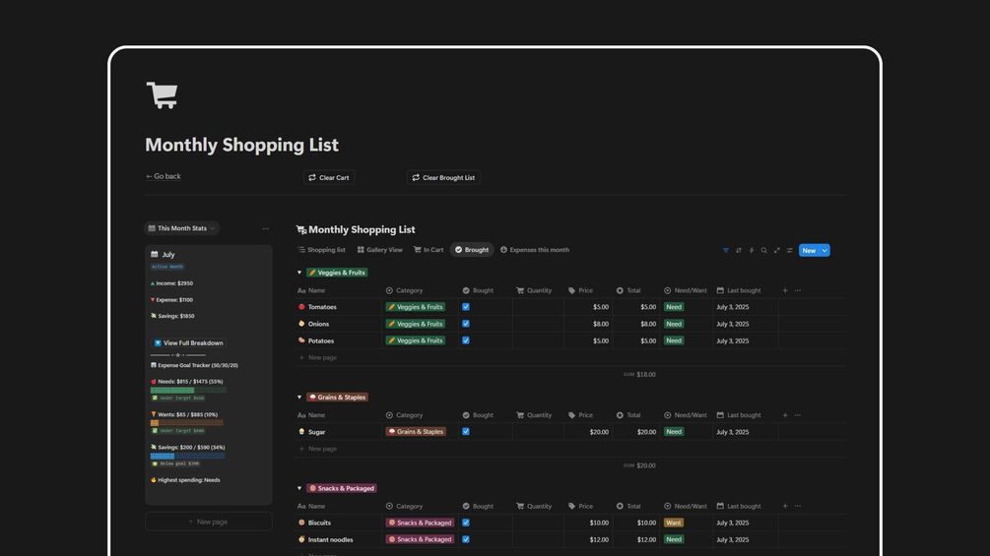990x556 pixels.
Task: Switch to In Cart tab
Action: [429, 250]
